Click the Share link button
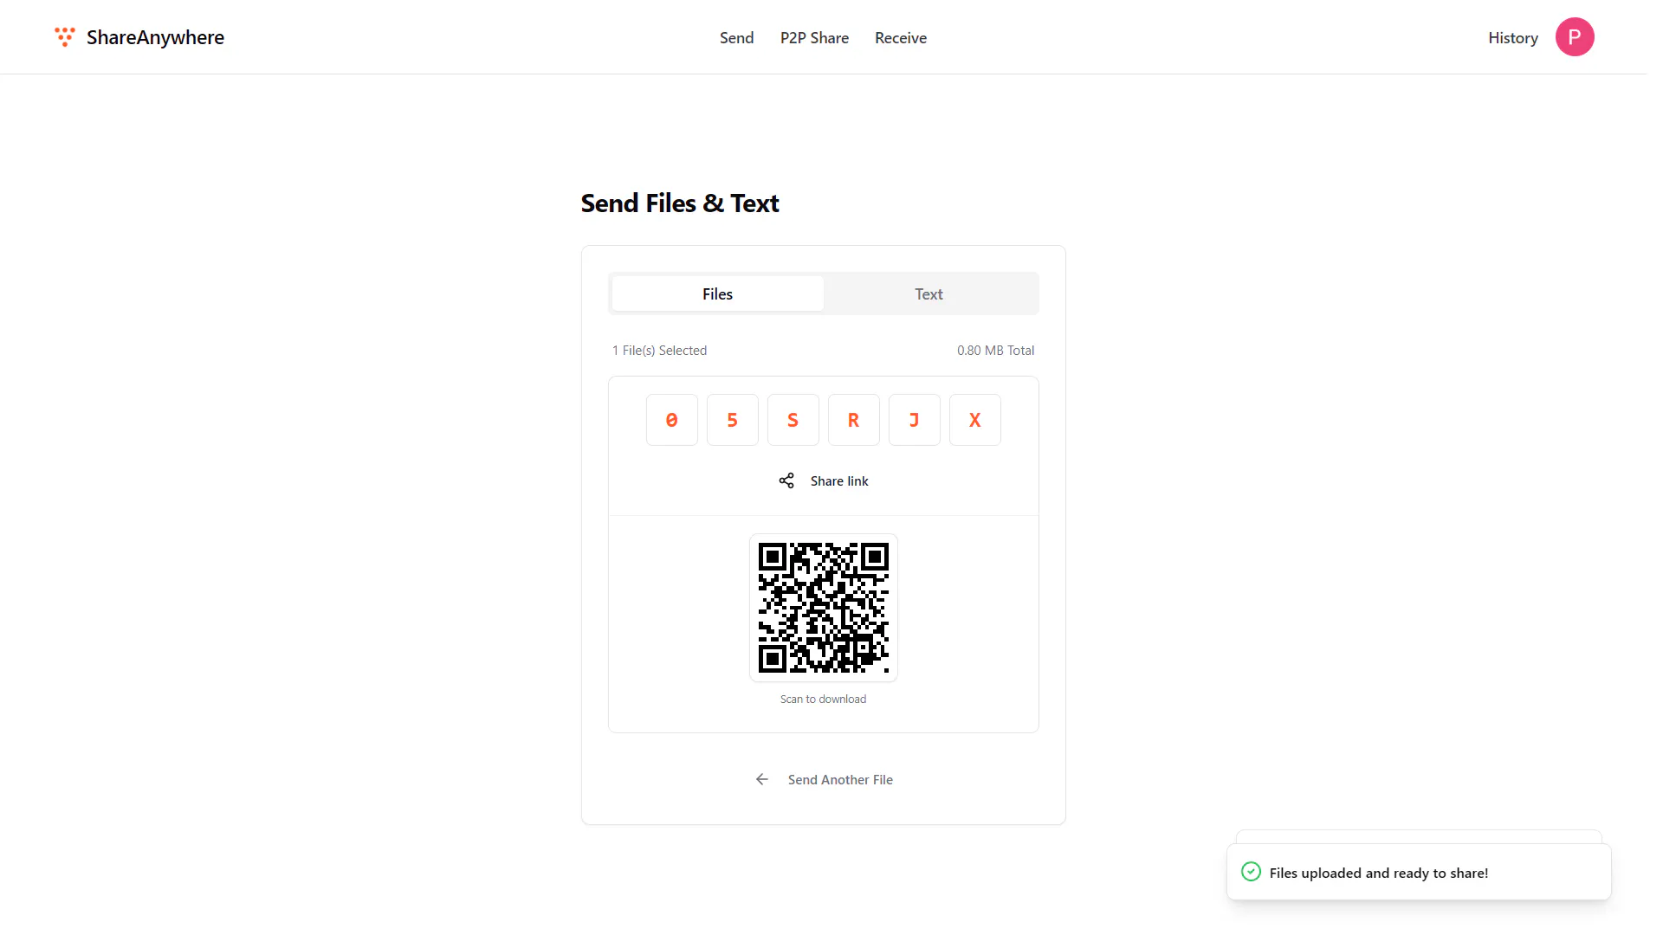Viewport: 1663px width, 935px height. [824, 480]
